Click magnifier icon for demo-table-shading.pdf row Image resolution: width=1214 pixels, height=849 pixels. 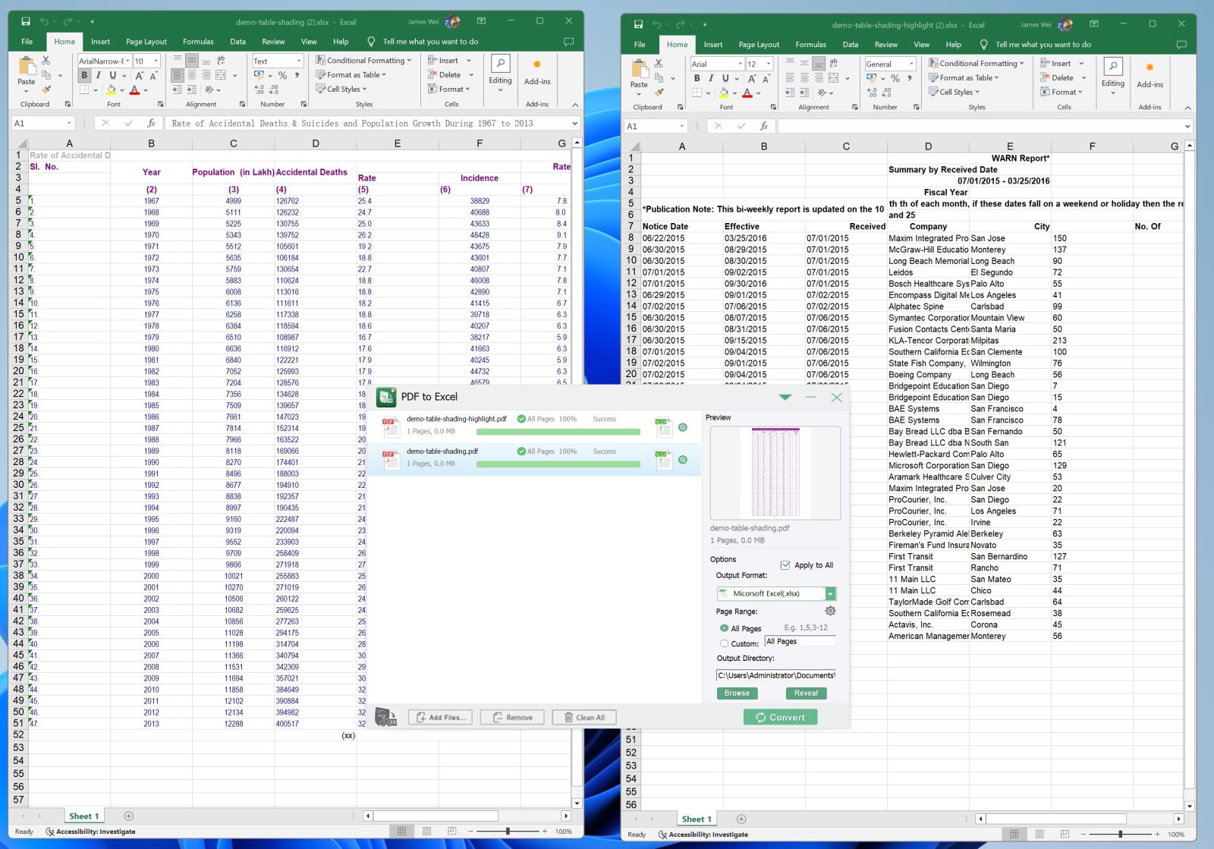pos(683,460)
